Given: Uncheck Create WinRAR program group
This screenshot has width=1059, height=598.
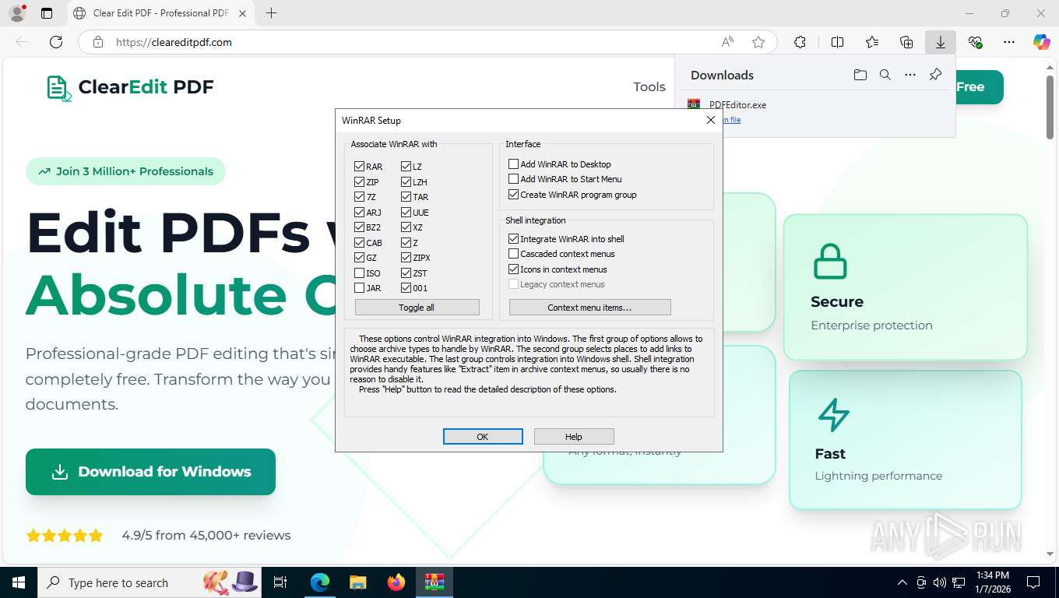Looking at the screenshot, I should (513, 195).
